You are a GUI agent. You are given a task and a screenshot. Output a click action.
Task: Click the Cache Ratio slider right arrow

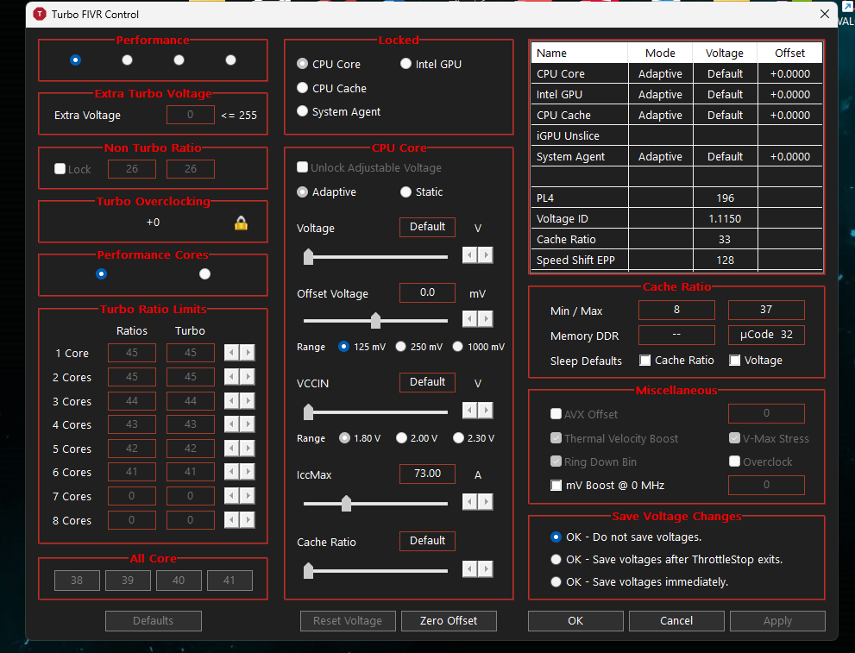485,569
